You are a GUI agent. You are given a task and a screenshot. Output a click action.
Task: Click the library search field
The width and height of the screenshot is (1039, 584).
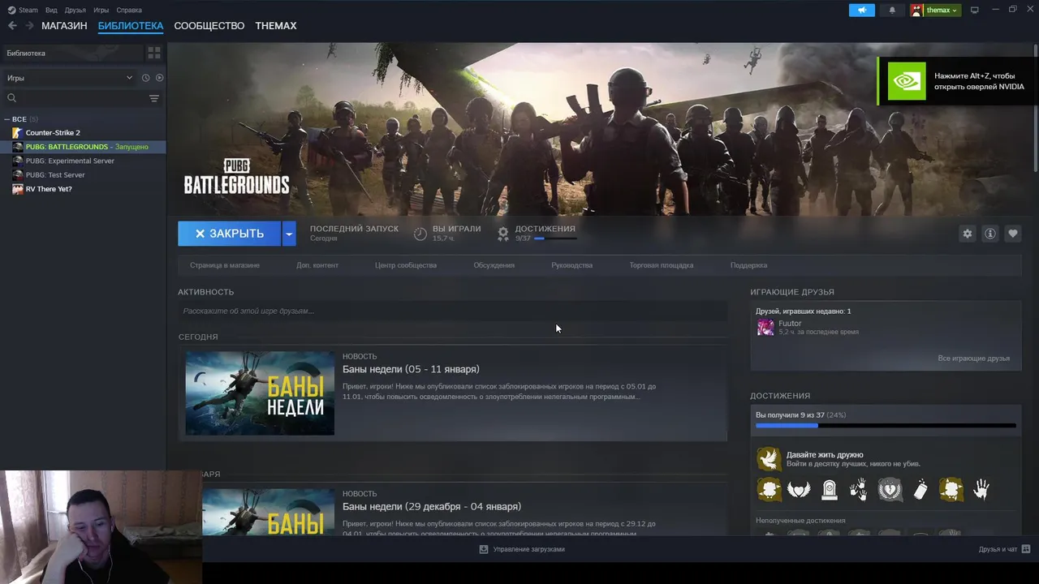point(75,98)
